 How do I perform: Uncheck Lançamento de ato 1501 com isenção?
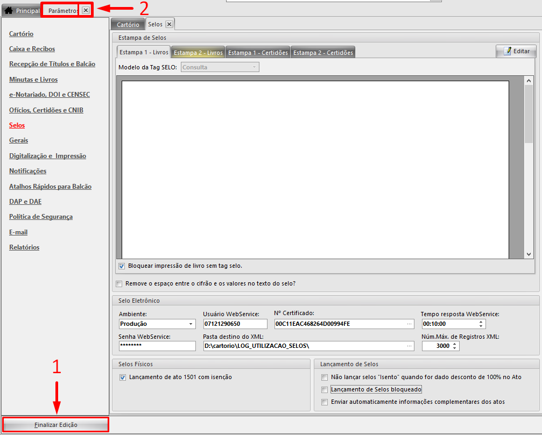coord(123,377)
